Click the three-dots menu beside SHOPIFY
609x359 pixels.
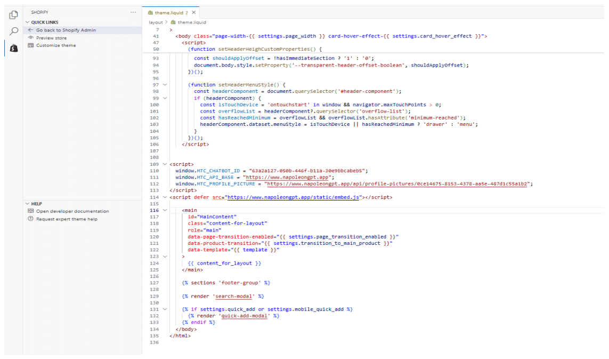tap(133, 12)
